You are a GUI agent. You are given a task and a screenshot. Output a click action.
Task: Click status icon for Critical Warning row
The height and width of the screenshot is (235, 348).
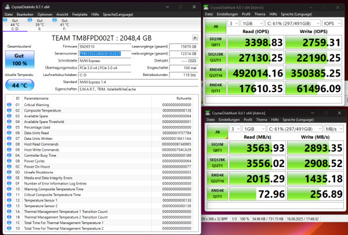(9, 104)
